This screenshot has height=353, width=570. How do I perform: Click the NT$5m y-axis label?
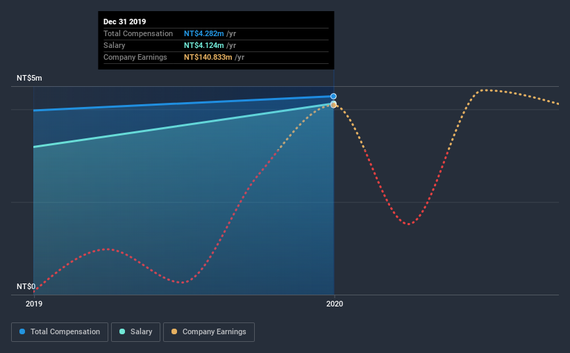point(29,79)
